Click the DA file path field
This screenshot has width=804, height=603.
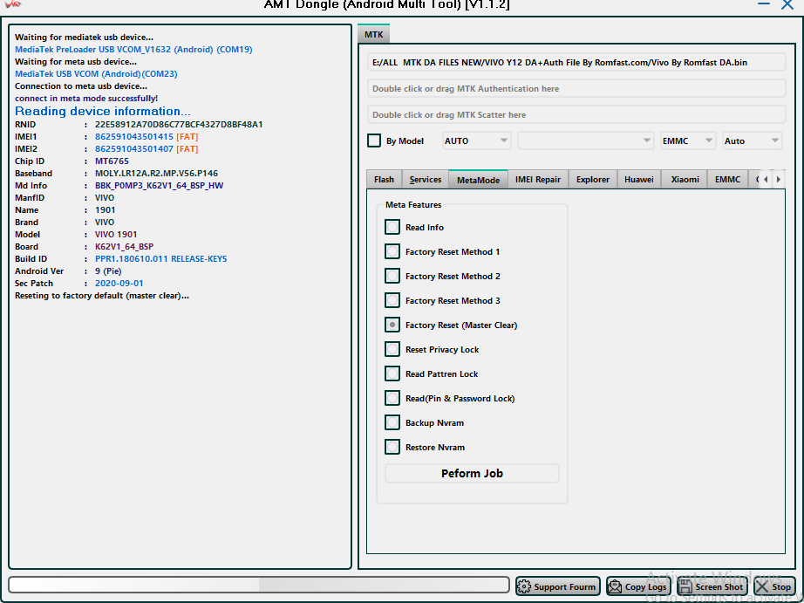click(x=576, y=62)
